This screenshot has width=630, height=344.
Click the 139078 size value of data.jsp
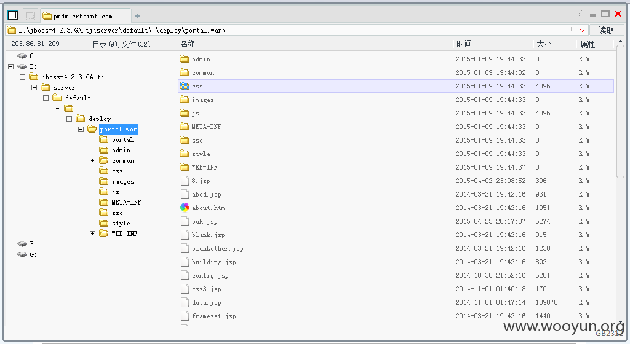coord(546,302)
